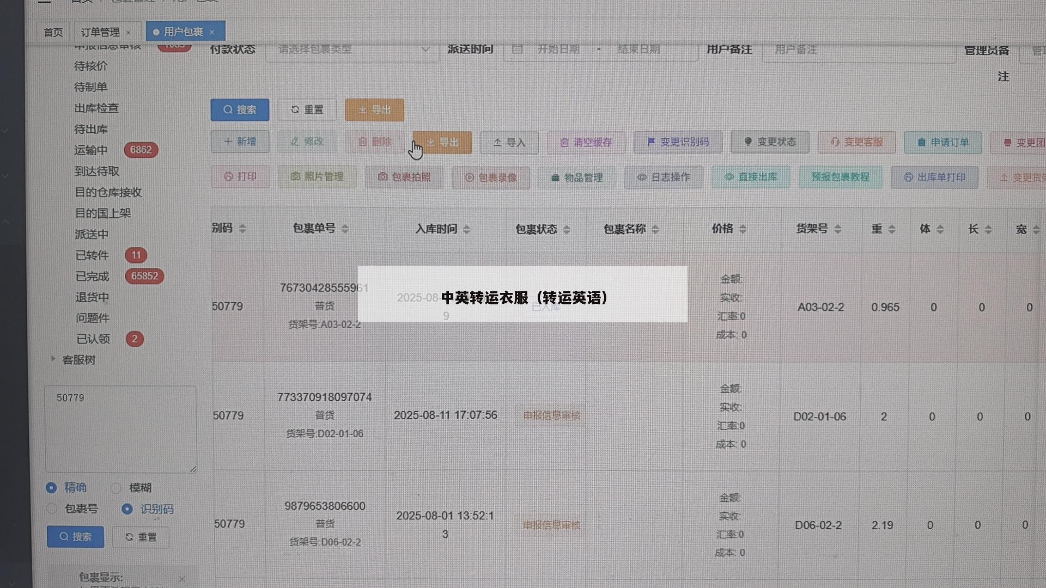Sort by 包裹单号 column arrows
The image size is (1046, 588).
click(345, 229)
